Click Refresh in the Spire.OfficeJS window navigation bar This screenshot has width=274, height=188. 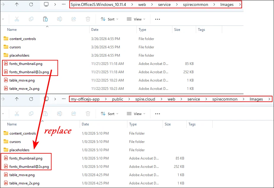(31, 4)
